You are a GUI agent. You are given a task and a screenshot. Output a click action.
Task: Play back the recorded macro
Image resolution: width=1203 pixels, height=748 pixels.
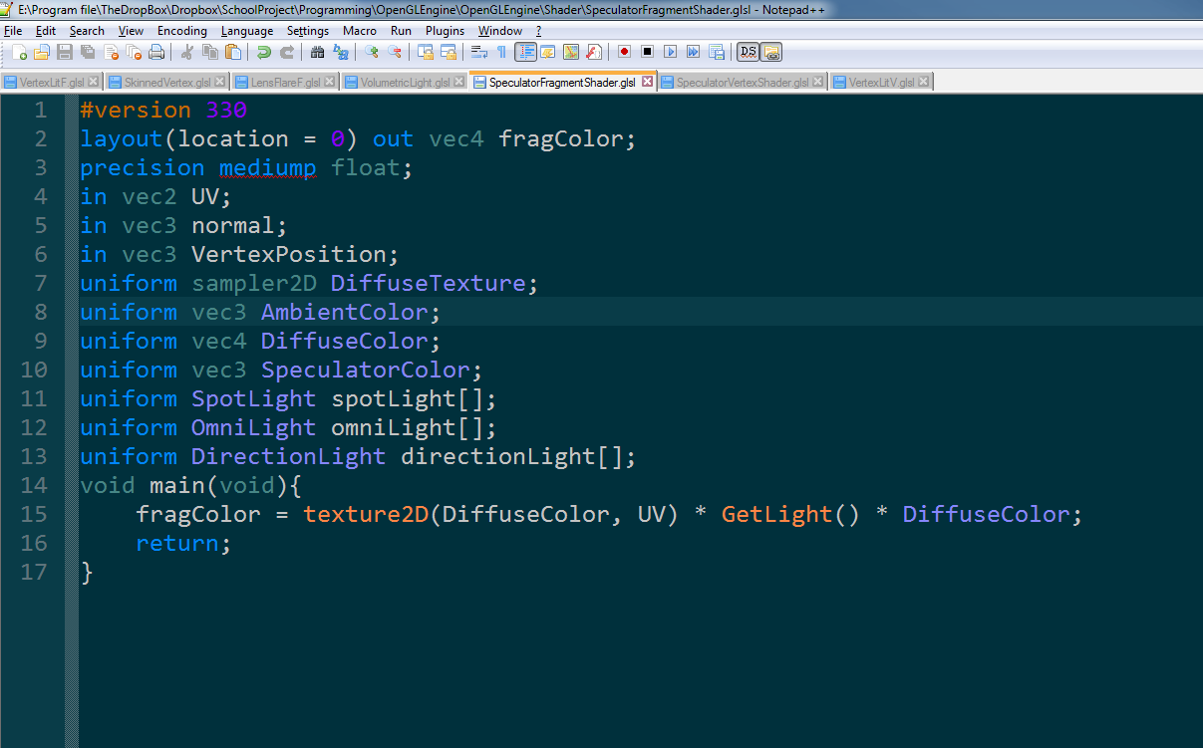point(670,52)
